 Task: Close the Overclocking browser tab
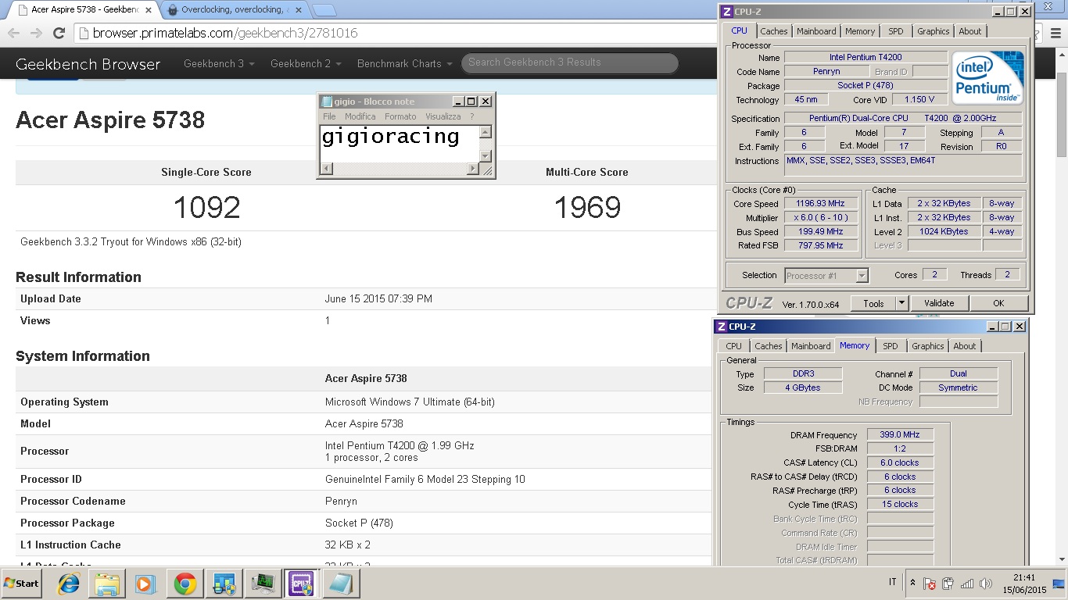tap(300, 10)
